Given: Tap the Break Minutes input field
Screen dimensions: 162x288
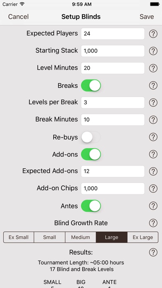Looking at the screenshot, I should click(113, 120).
